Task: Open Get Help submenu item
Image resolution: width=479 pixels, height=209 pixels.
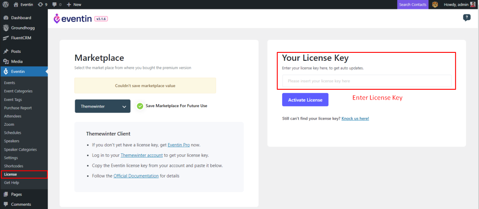Action: point(11,183)
